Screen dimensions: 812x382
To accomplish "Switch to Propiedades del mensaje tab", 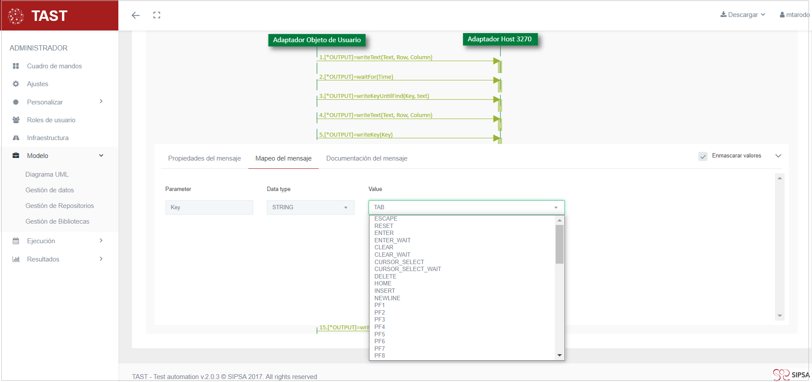I will (x=205, y=158).
